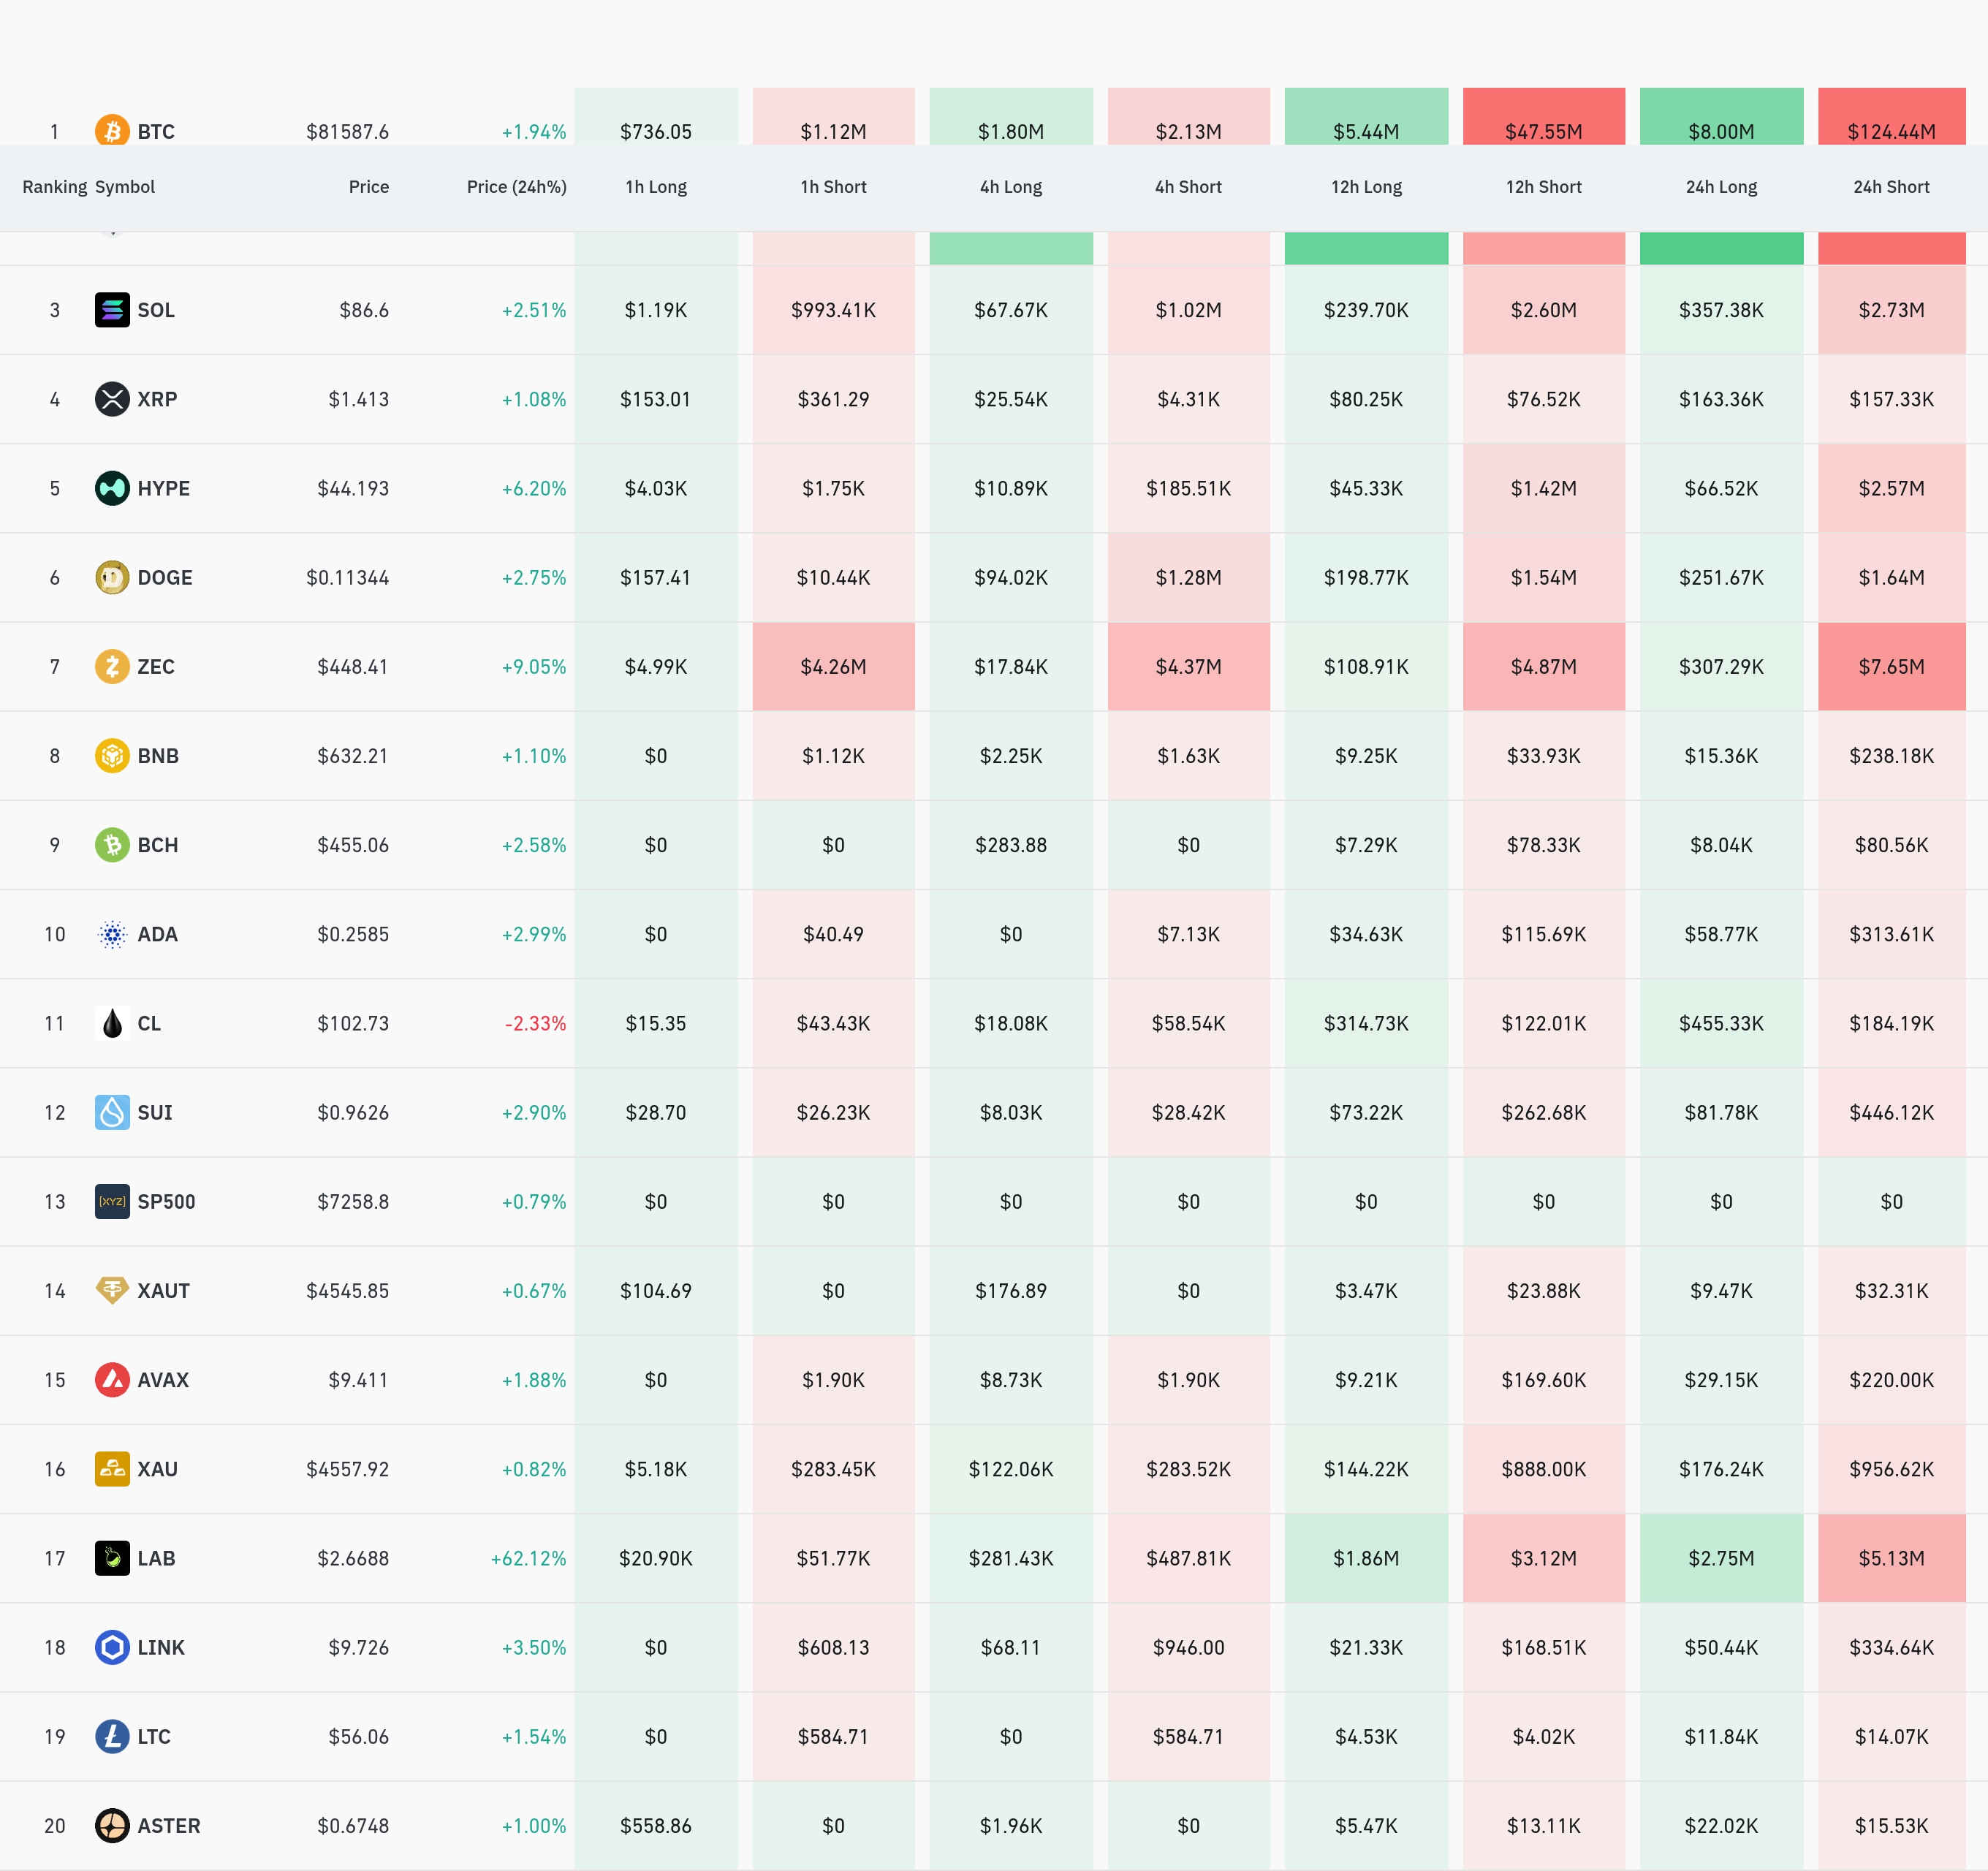Select SOL 1h Short value $993.41K
The width and height of the screenshot is (1988, 1871).
pyautogui.click(x=833, y=310)
